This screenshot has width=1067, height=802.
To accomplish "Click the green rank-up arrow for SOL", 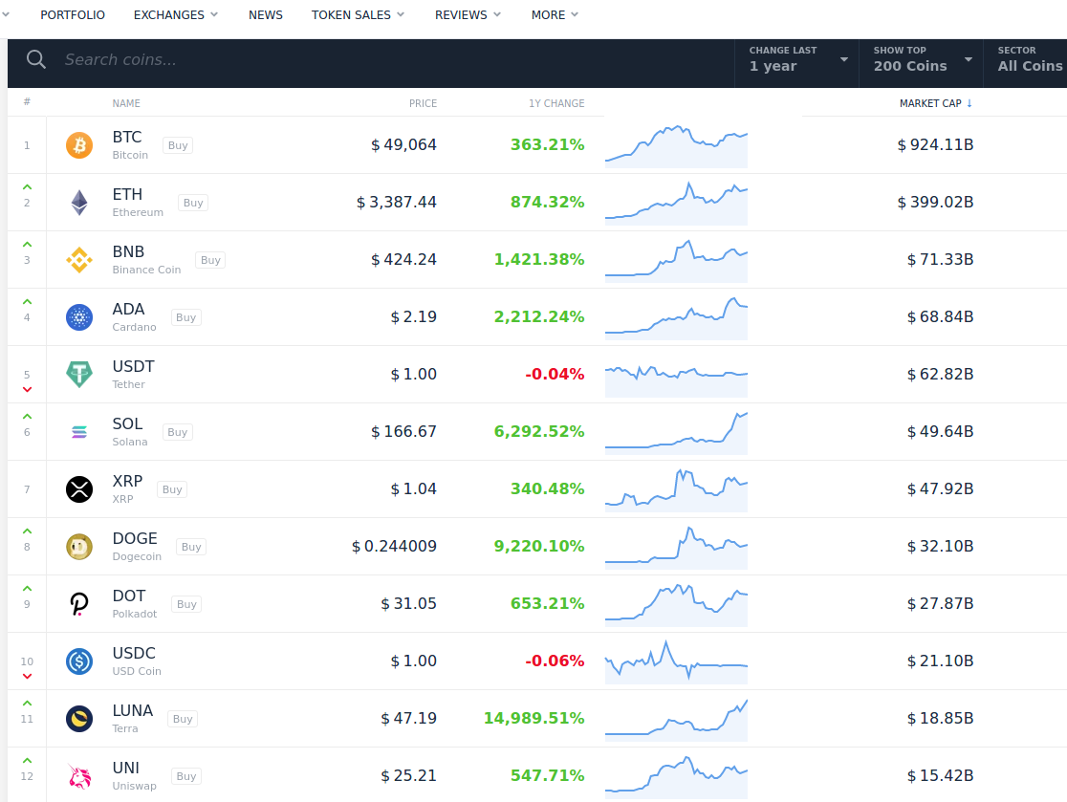I will [27, 417].
